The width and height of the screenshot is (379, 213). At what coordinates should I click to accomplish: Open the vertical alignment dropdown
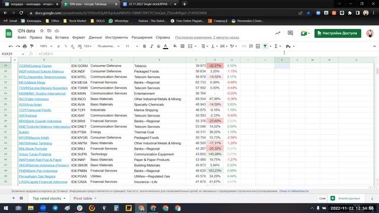pyautogui.click(x=214, y=46)
